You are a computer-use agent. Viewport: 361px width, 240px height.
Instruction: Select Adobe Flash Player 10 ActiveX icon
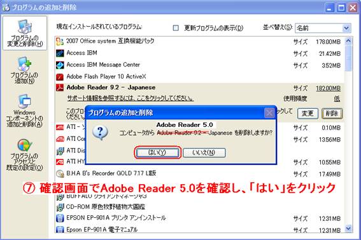pyautogui.click(x=60, y=77)
